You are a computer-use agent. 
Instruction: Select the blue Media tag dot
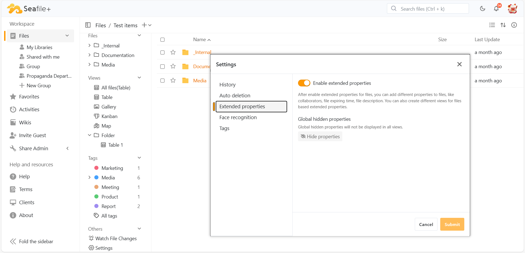click(97, 177)
